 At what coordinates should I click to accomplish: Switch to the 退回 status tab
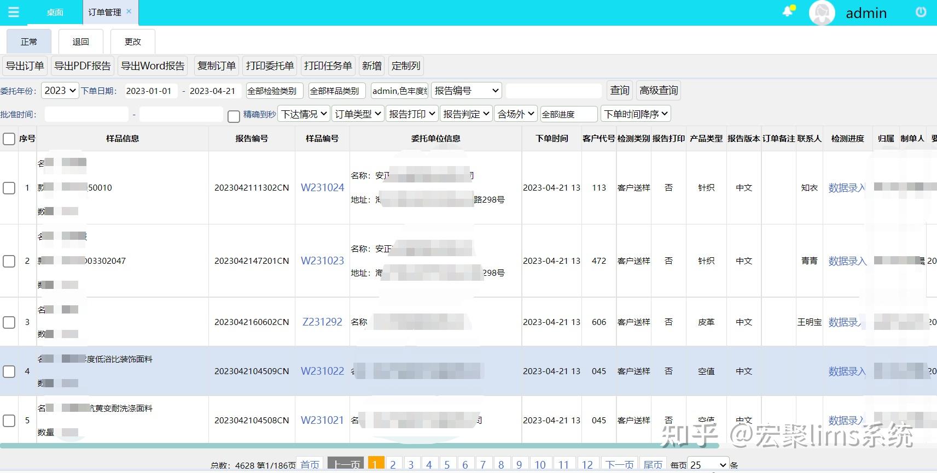[80, 42]
